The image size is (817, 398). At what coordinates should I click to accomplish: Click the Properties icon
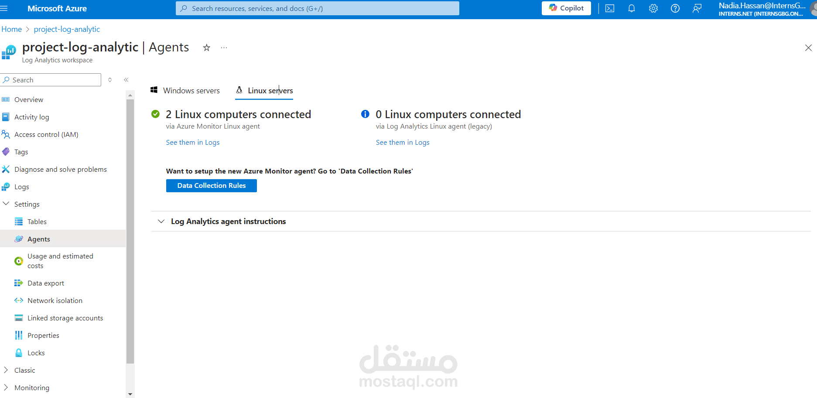[x=19, y=335]
